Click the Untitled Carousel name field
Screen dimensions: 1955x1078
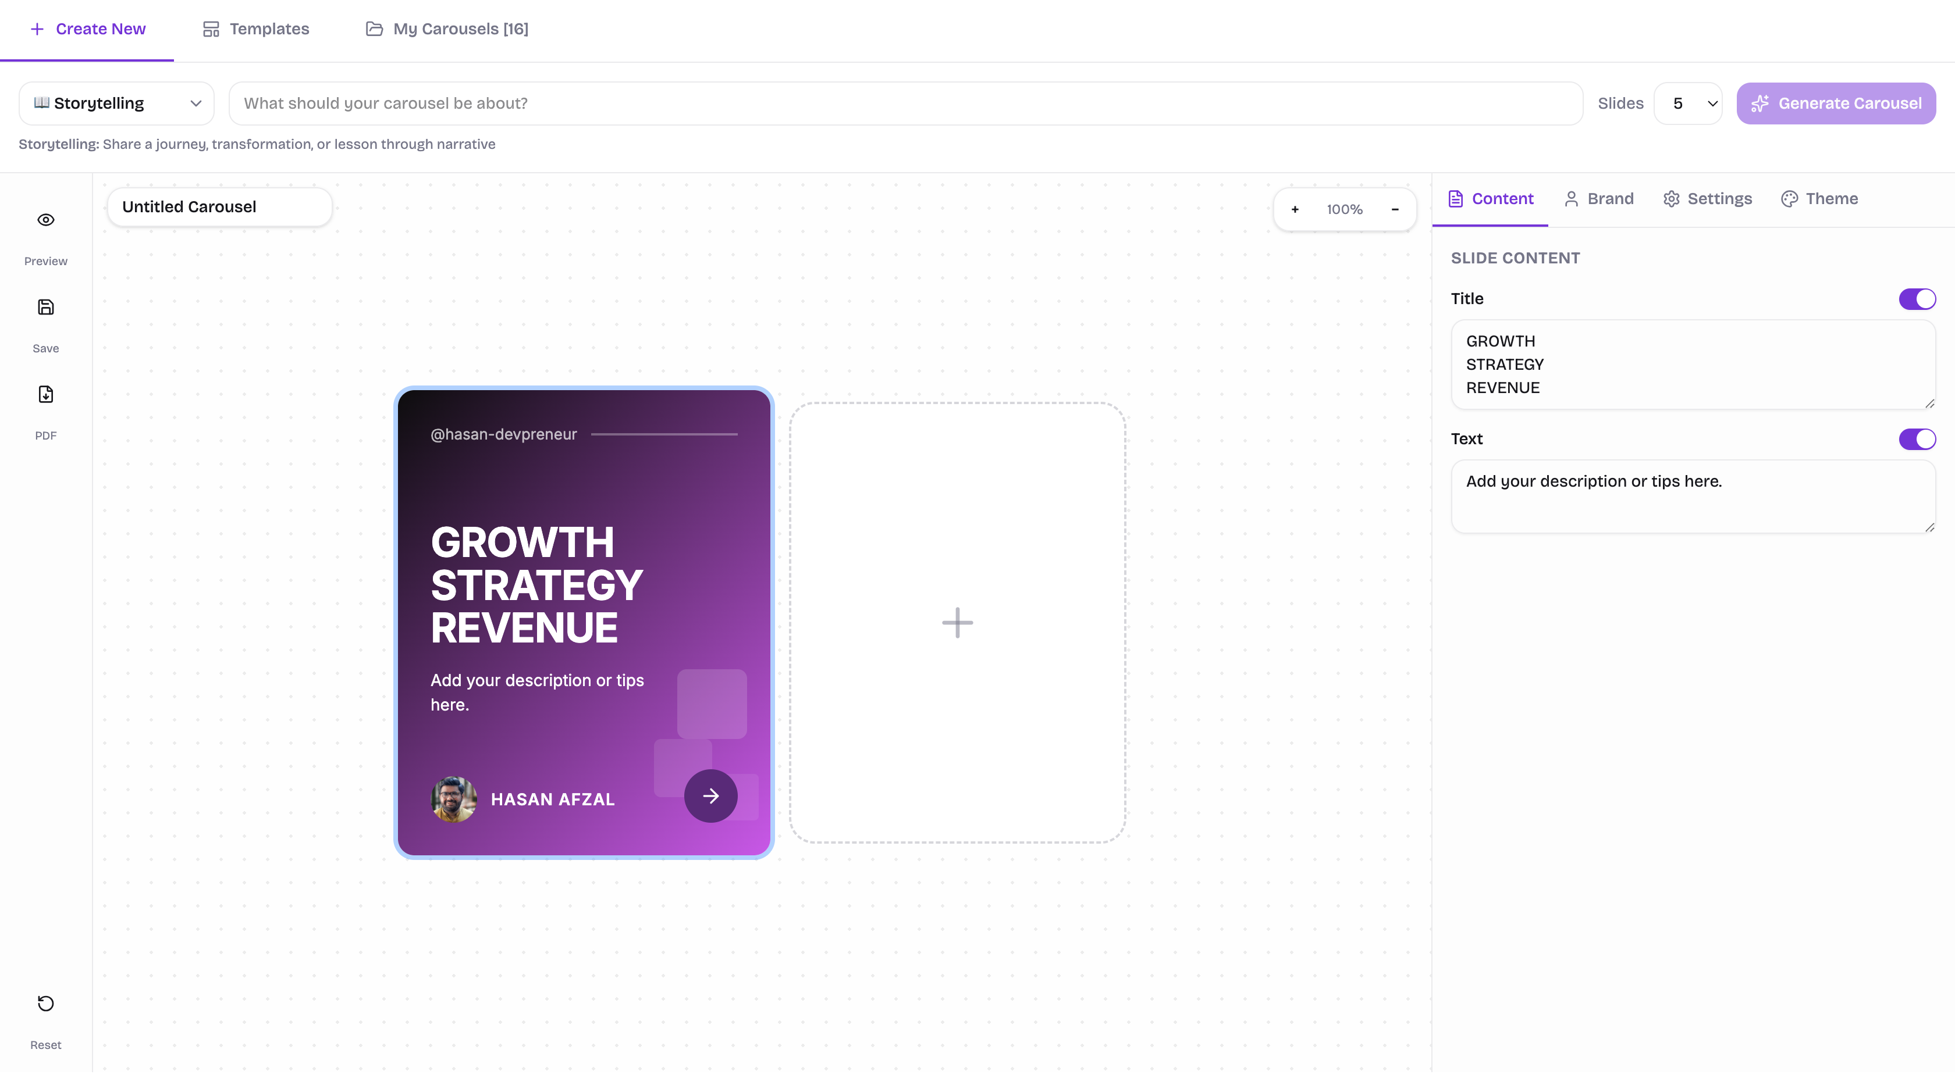219,206
